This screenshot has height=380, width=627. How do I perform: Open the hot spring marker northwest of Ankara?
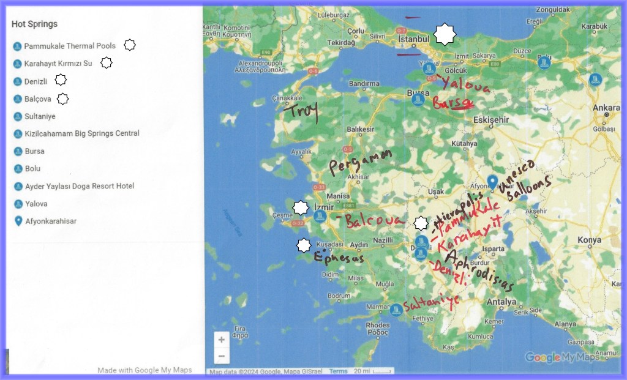(x=595, y=80)
